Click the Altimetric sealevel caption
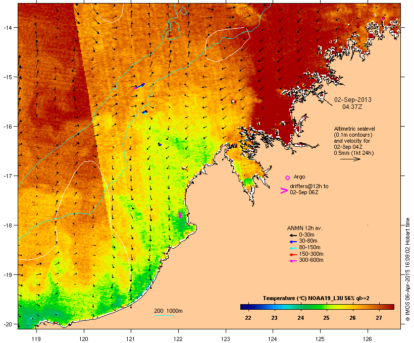Image resolution: width=414 pixels, height=343 pixels. (354, 141)
